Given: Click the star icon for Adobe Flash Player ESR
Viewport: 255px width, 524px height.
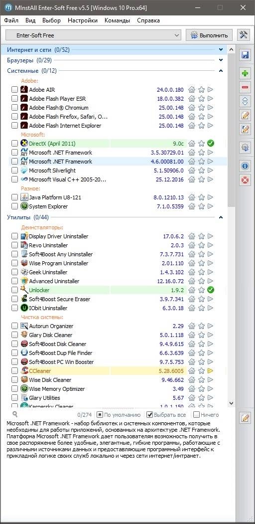Looking at the screenshot, I should pos(201,99).
